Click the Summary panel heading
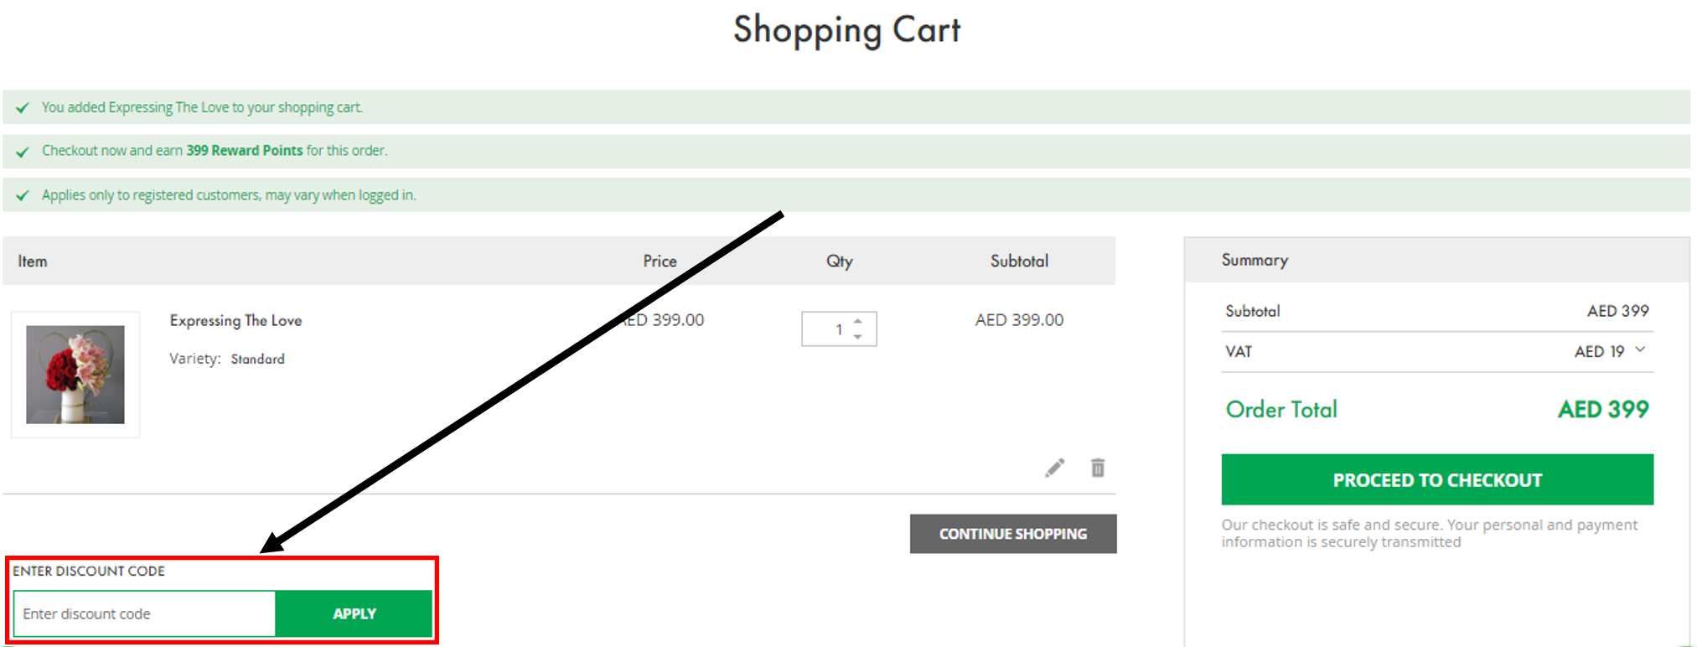 (1254, 260)
